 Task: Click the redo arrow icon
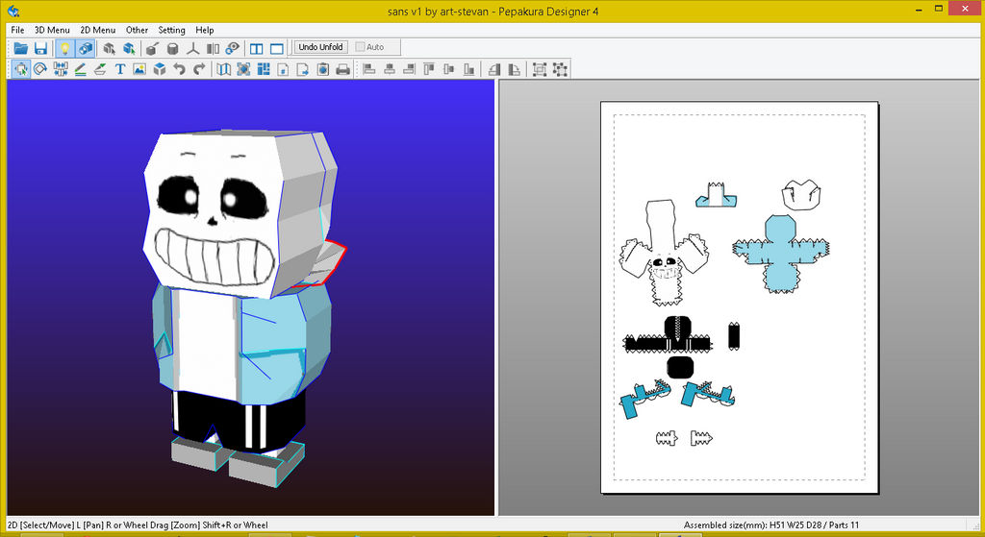(200, 69)
